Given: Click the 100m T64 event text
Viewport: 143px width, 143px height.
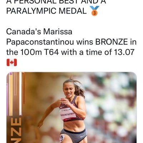Looking at the screenshot, I should 40,52.
